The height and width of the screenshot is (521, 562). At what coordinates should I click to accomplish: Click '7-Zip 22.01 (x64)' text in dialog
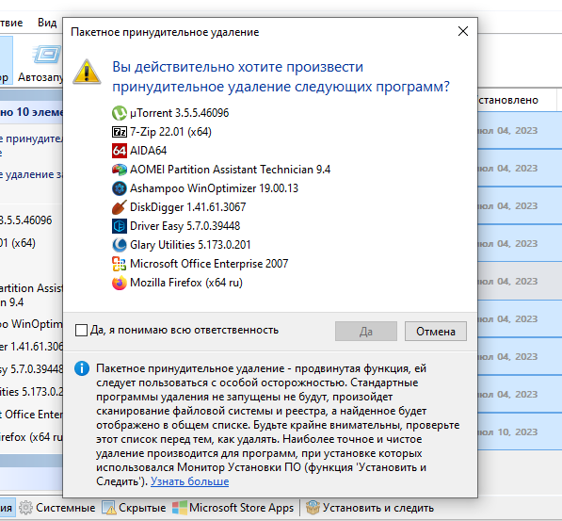[170, 132]
